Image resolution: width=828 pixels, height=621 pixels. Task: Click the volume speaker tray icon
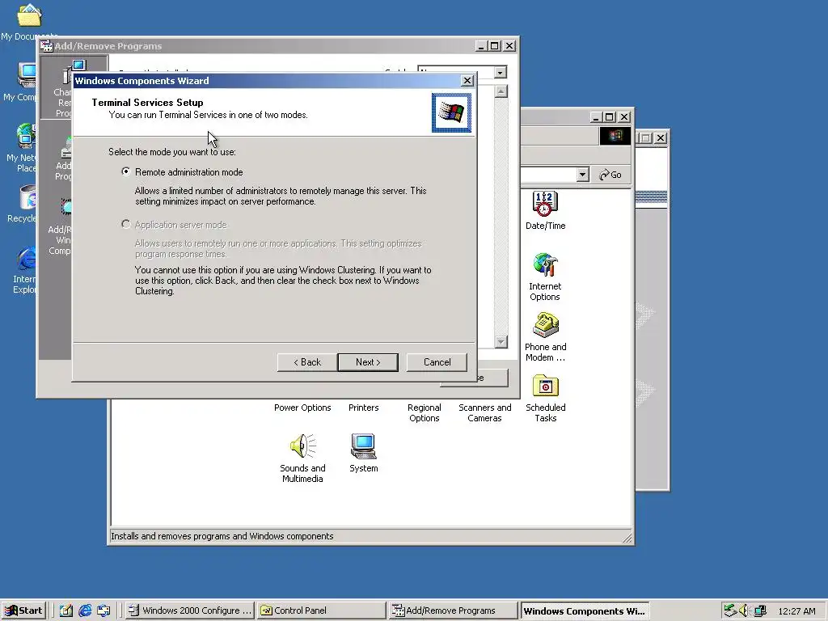745,610
